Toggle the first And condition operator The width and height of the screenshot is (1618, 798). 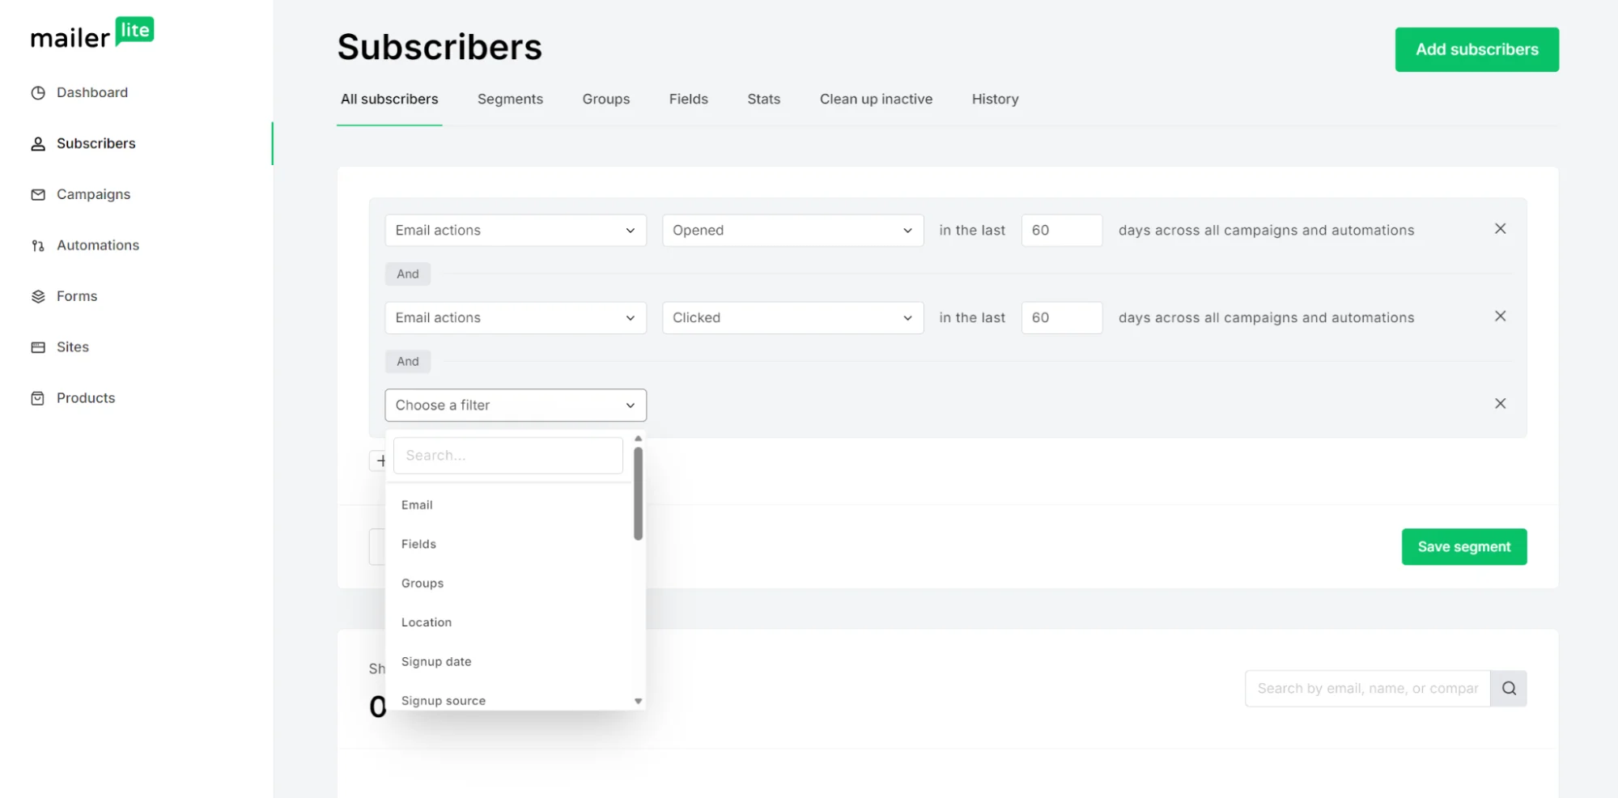pyautogui.click(x=408, y=274)
